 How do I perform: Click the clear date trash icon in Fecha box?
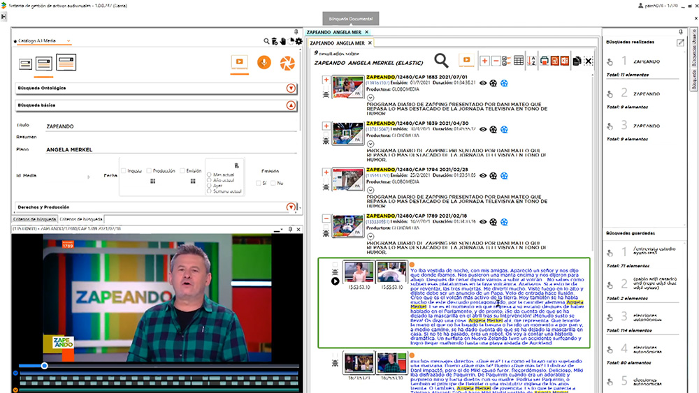point(237,165)
